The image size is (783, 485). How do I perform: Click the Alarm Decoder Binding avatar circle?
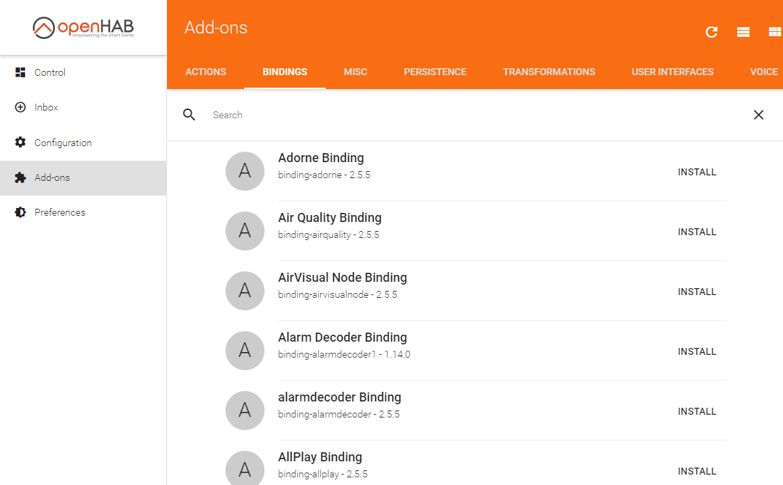point(245,351)
